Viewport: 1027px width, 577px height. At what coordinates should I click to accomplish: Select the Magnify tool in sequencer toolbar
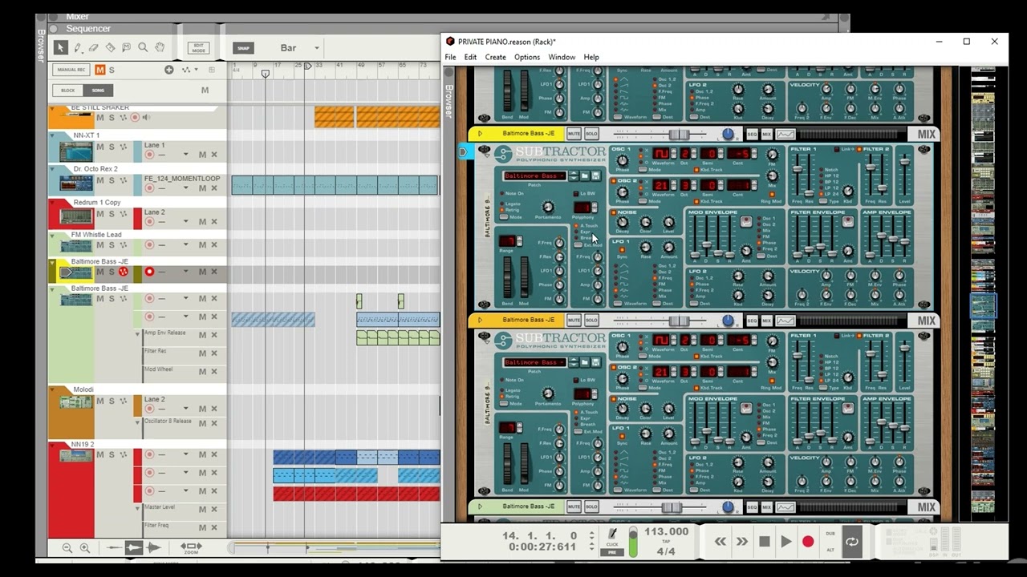click(x=143, y=48)
